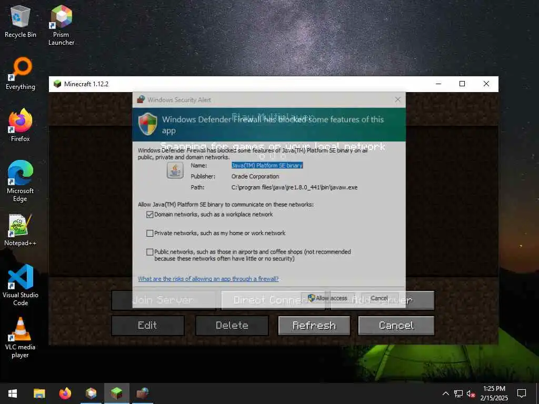Click the firewall shield icon in alert header
Image resolution: width=539 pixels, height=404 pixels.
coord(148,124)
